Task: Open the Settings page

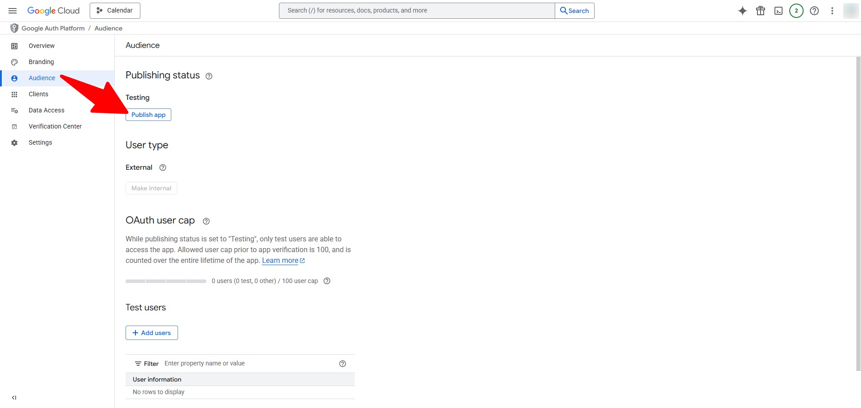Action: 40,142
